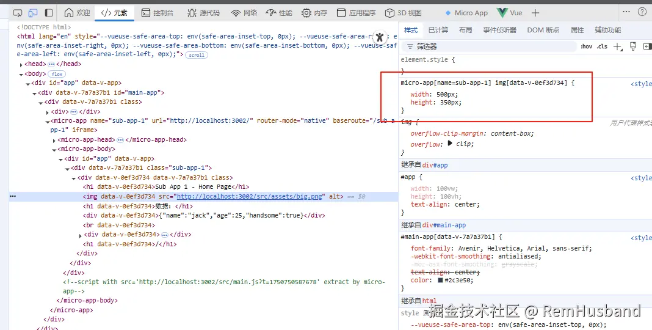
Task: Select the 元素 elements tab
Action: (114, 13)
